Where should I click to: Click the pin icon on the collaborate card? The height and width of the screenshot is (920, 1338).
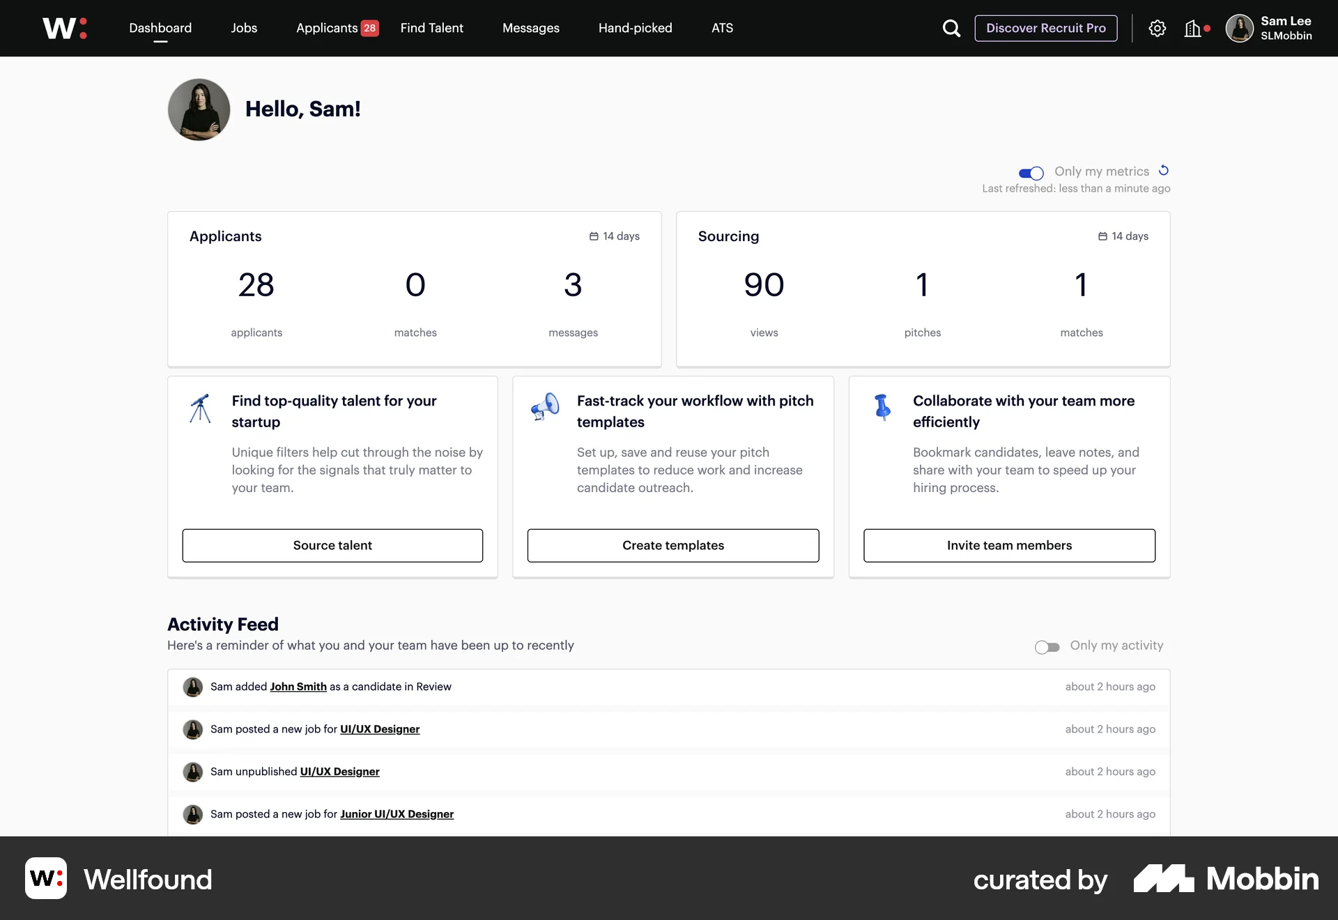coord(882,408)
